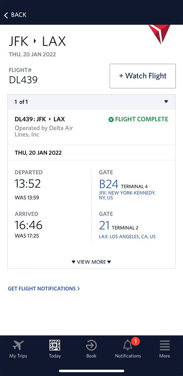Open My Trips airplane icon
183x376 pixels.
click(18, 345)
